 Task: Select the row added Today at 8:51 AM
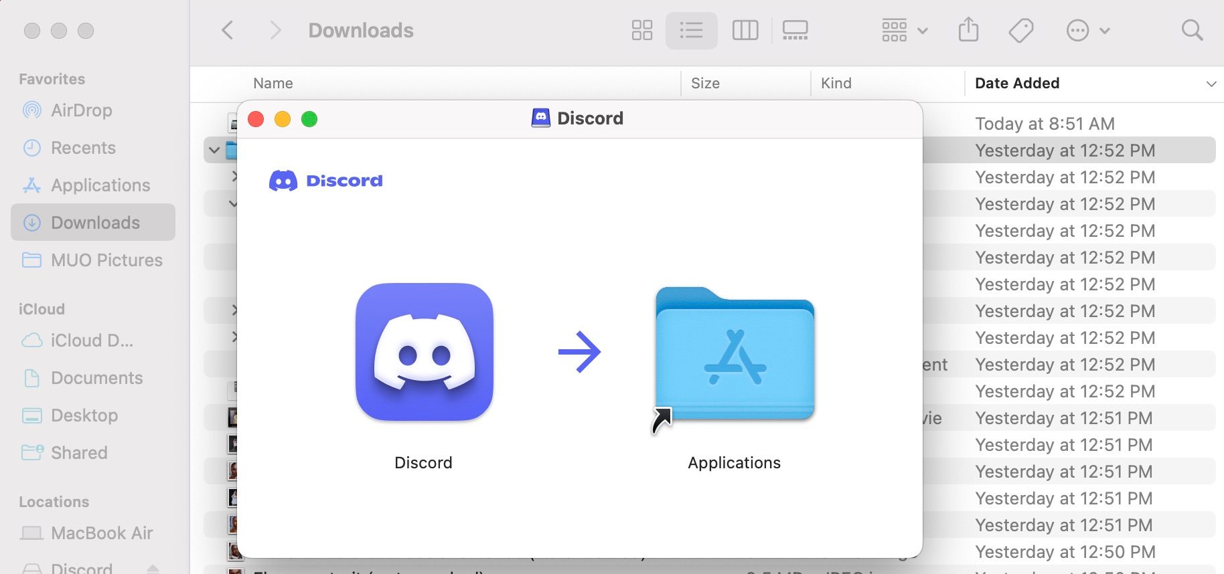point(1045,124)
